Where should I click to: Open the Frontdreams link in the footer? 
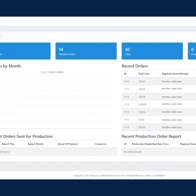click(159, 175)
